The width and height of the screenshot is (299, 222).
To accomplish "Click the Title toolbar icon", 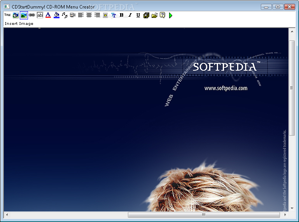I will 7,15.
